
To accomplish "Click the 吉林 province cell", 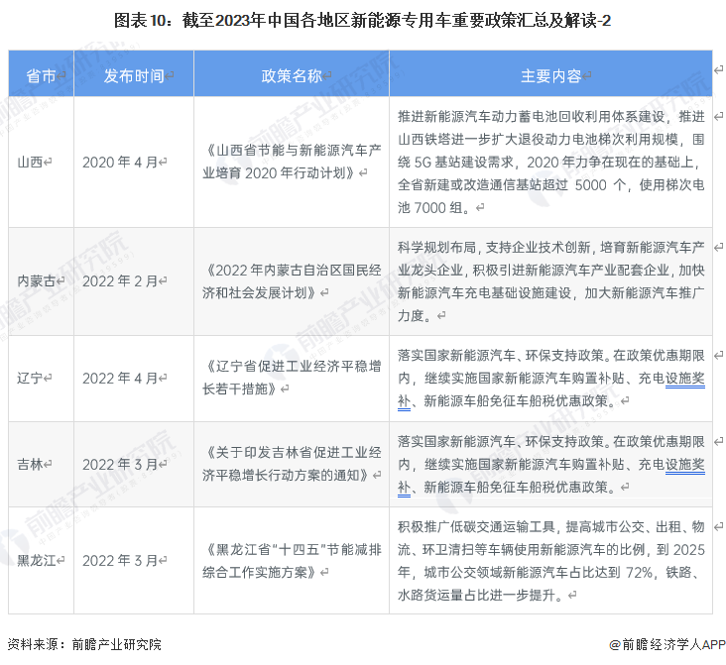I will (x=31, y=464).
